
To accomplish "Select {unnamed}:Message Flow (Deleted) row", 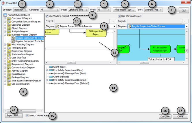I will point(71,84).
